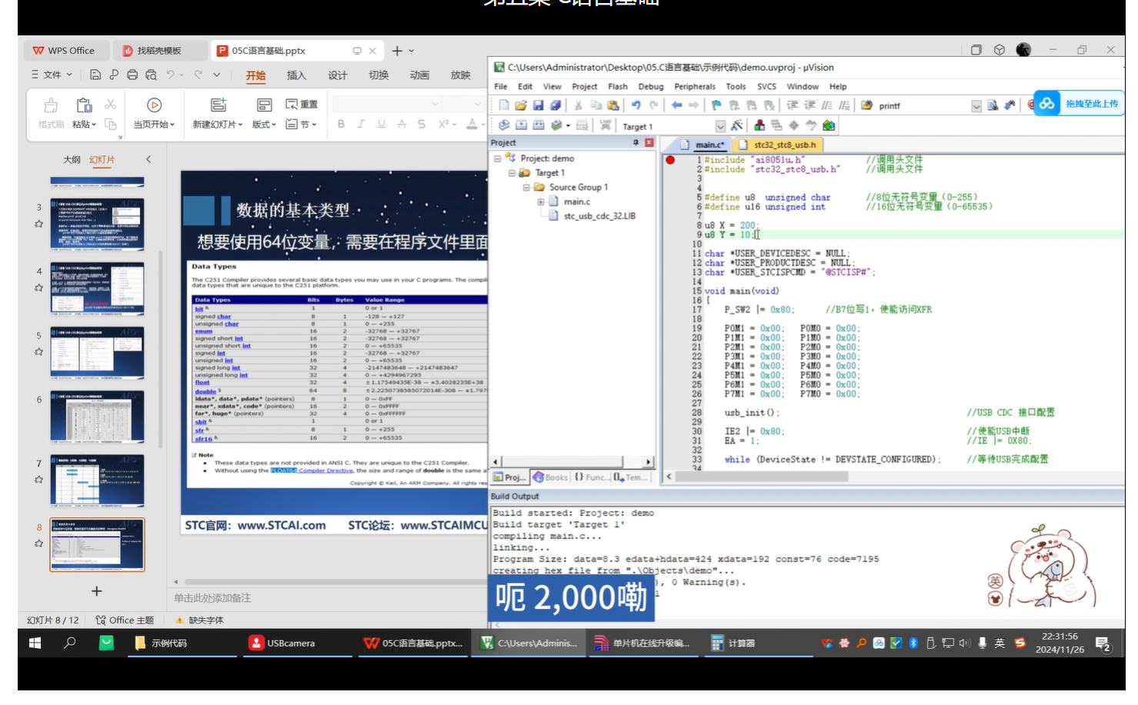
Task: Open Manage Project Items colored blocks icon
Action: coord(759,125)
